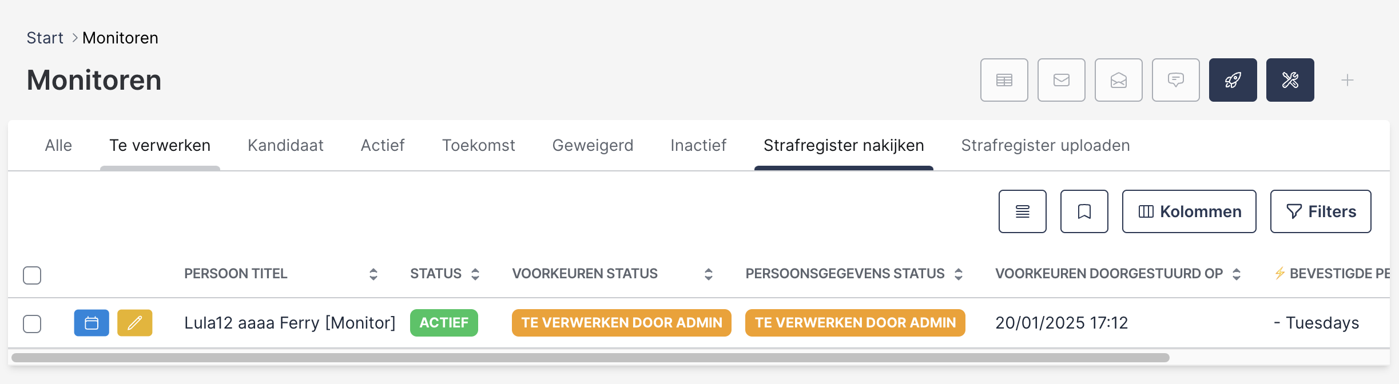The width and height of the screenshot is (1399, 384).
Task: Check the select-all header checkbox
Action: coord(32,275)
